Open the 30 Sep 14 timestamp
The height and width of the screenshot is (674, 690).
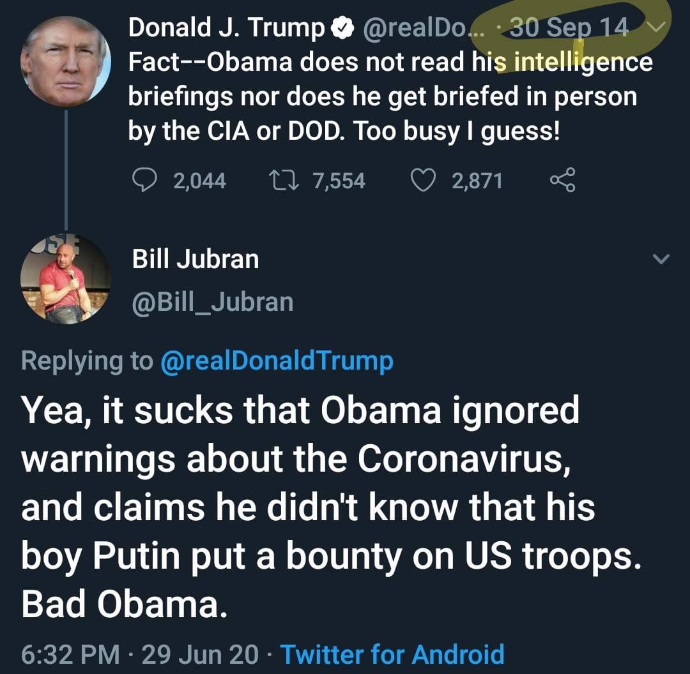[x=570, y=27]
